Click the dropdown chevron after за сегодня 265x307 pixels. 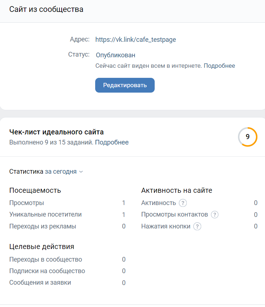[81, 172]
